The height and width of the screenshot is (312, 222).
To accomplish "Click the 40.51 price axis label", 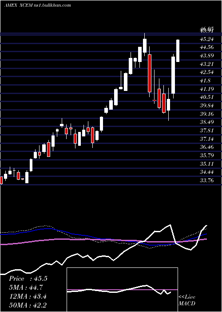I will point(207,97).
